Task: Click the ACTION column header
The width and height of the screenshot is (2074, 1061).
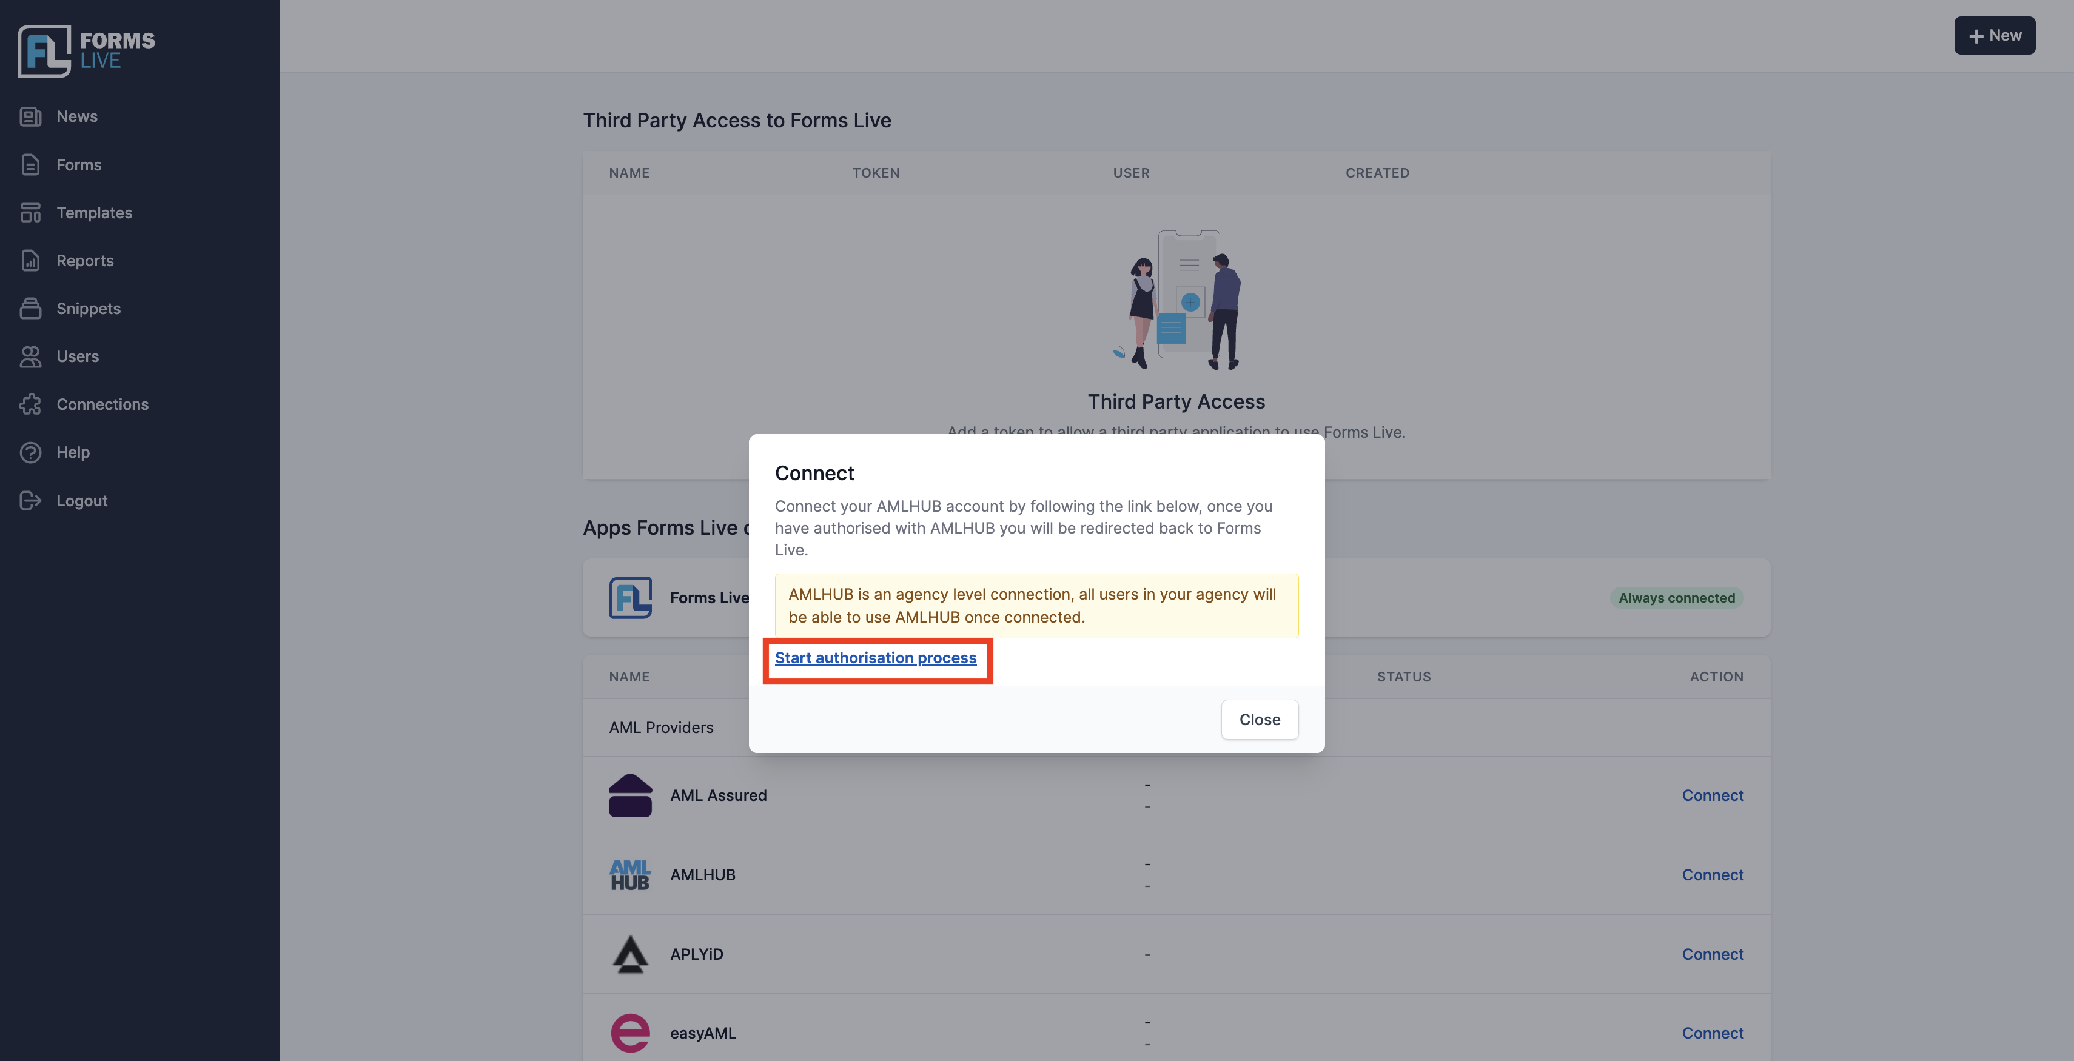Action: pyautogui.click(x=1717, y=677)
